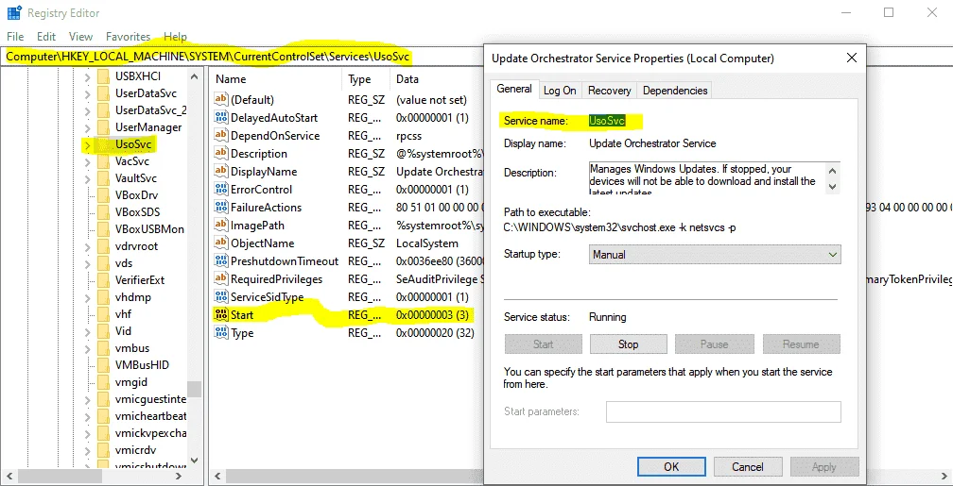Screen dimensions: 953x486
Task: Click the string icon beside DisplayName
Action: coord(220,172)
